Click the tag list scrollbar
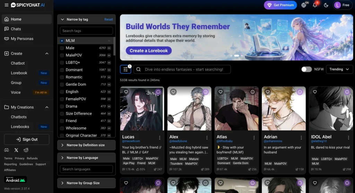This screenshot has width=355, height=193. pyautogui.click(x=114, y=47)
